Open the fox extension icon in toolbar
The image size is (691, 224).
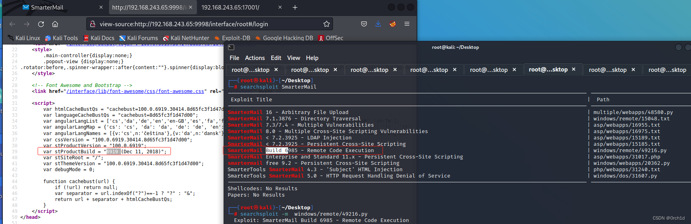[393, 24]
